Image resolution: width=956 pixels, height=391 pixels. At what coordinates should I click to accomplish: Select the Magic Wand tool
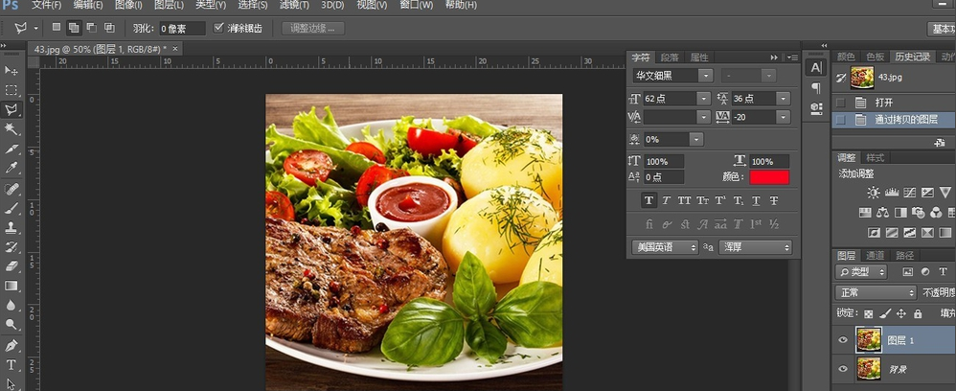coord(11,128)
